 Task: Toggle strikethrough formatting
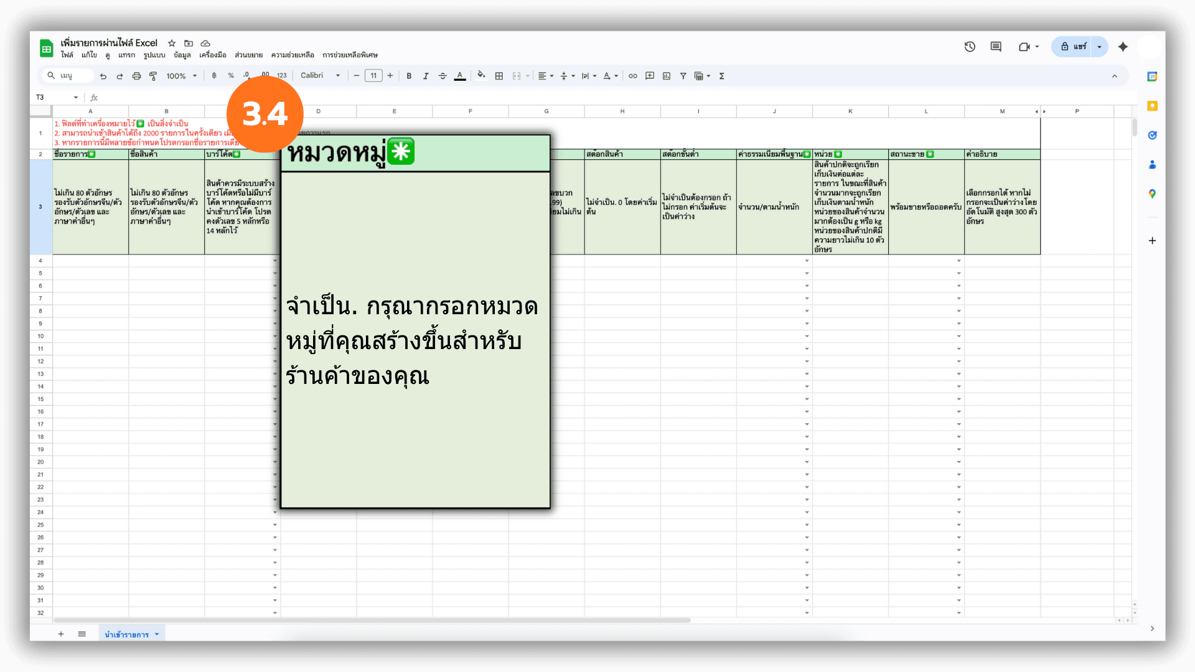coord(443,76)
